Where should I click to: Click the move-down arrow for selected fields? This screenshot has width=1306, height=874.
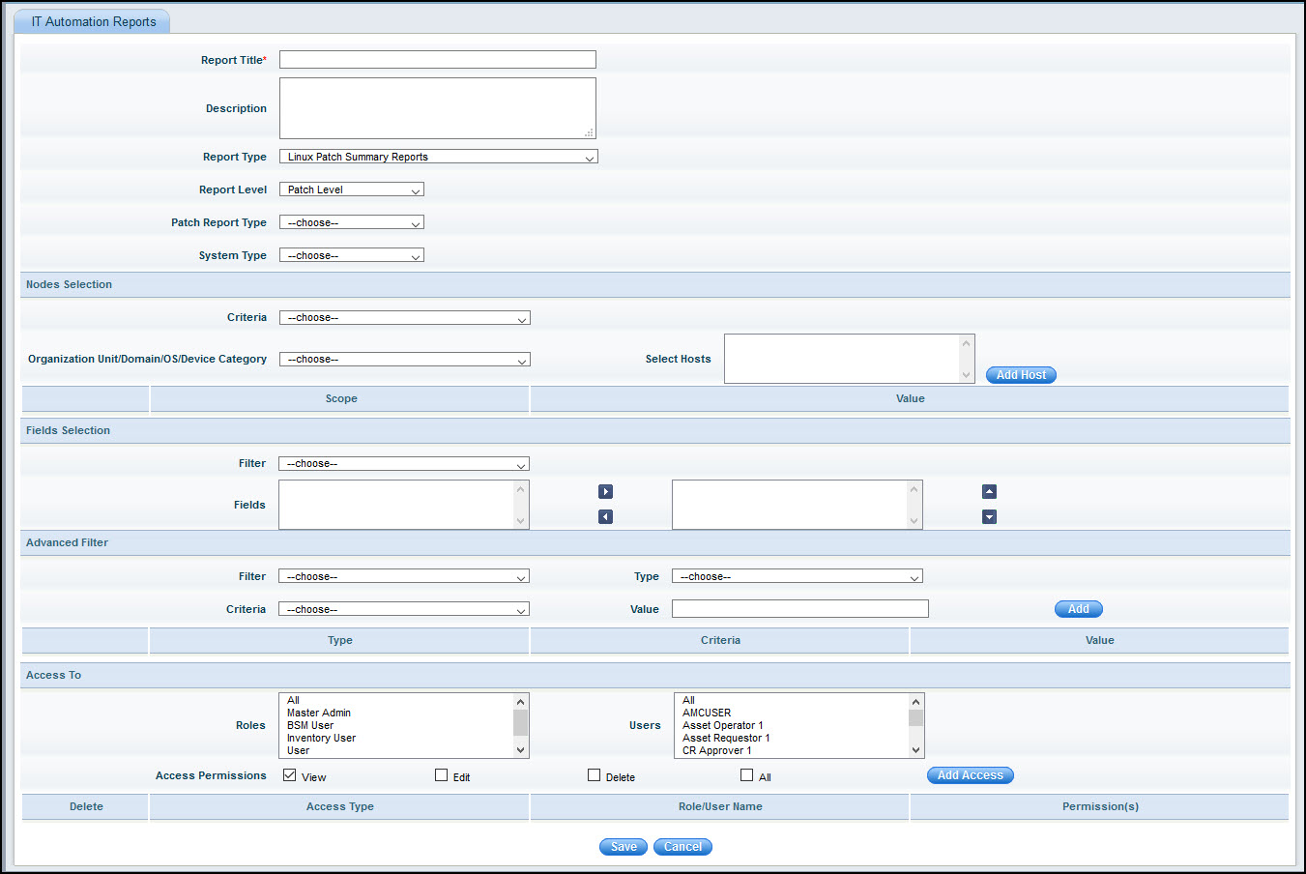(989, 517)
